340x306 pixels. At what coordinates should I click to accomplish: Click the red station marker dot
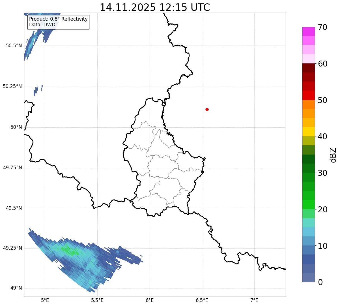pos(207,109)
